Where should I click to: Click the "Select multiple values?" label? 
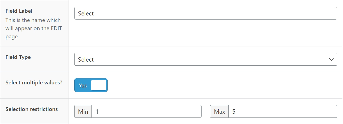click(x=34, y=82)
